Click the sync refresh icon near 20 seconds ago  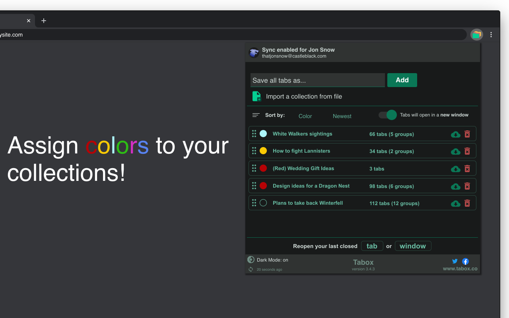click(x=251, y=269)
